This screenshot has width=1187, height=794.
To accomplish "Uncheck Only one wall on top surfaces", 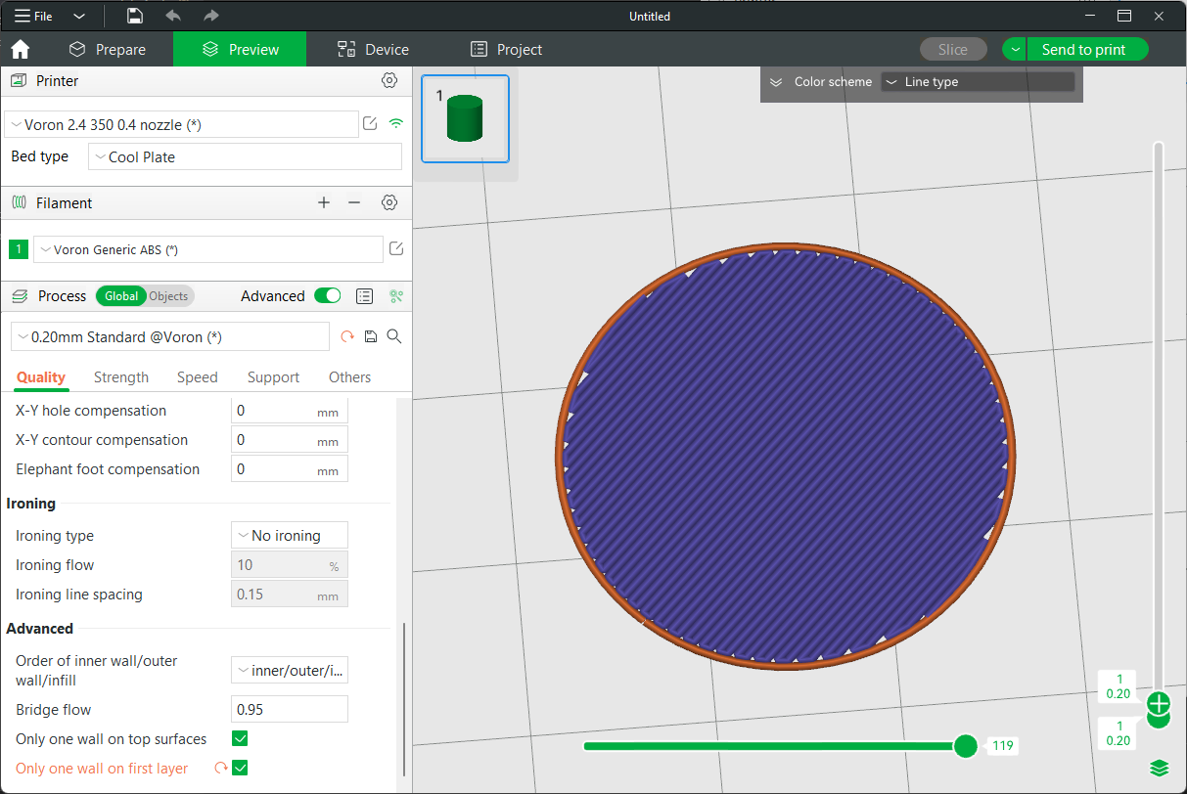I will point(240,739).
